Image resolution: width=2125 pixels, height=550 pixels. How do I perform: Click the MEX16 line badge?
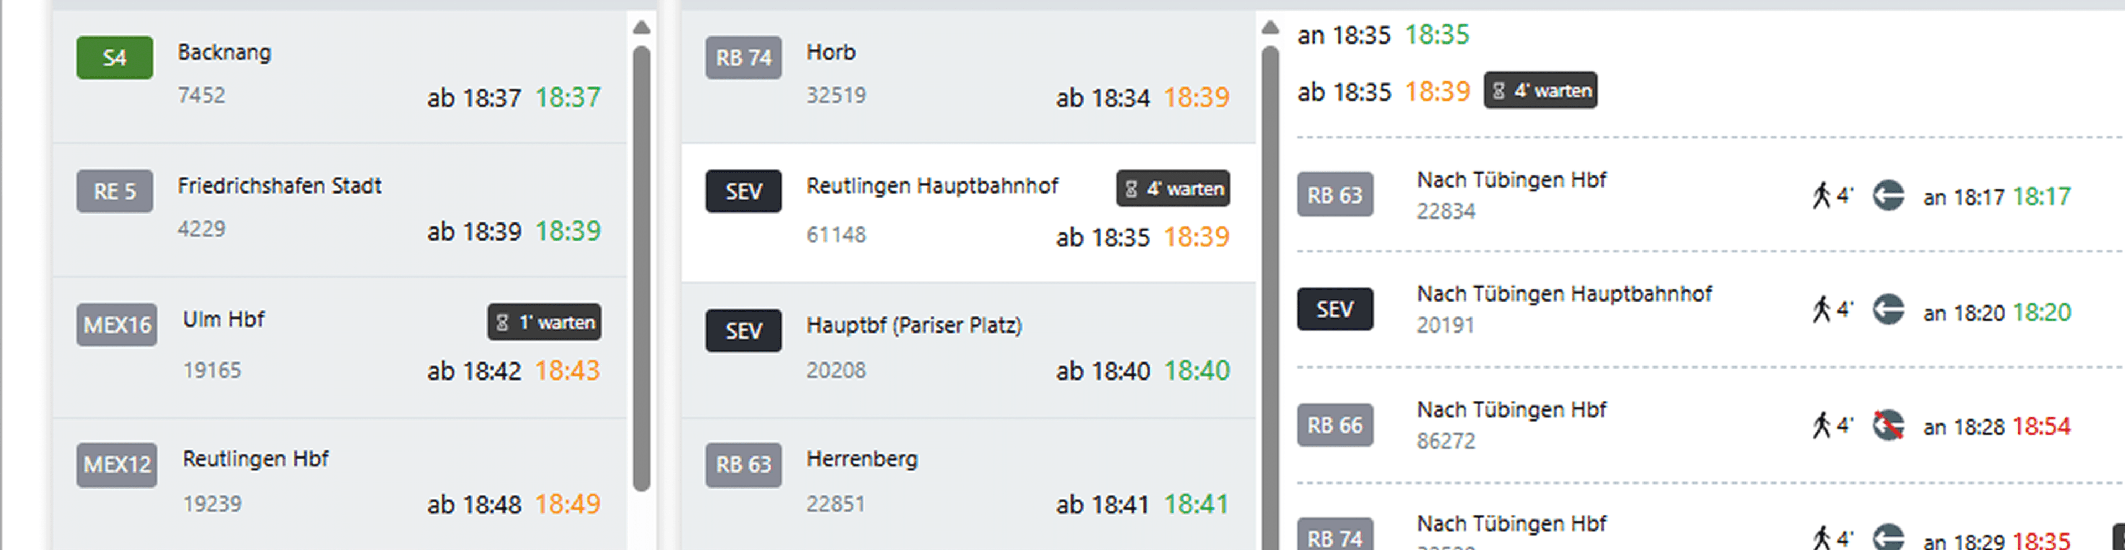click(117, 325)
